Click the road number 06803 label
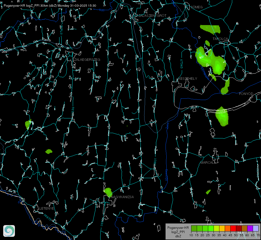This screenshot has height=240, width=261. point(200,206)
